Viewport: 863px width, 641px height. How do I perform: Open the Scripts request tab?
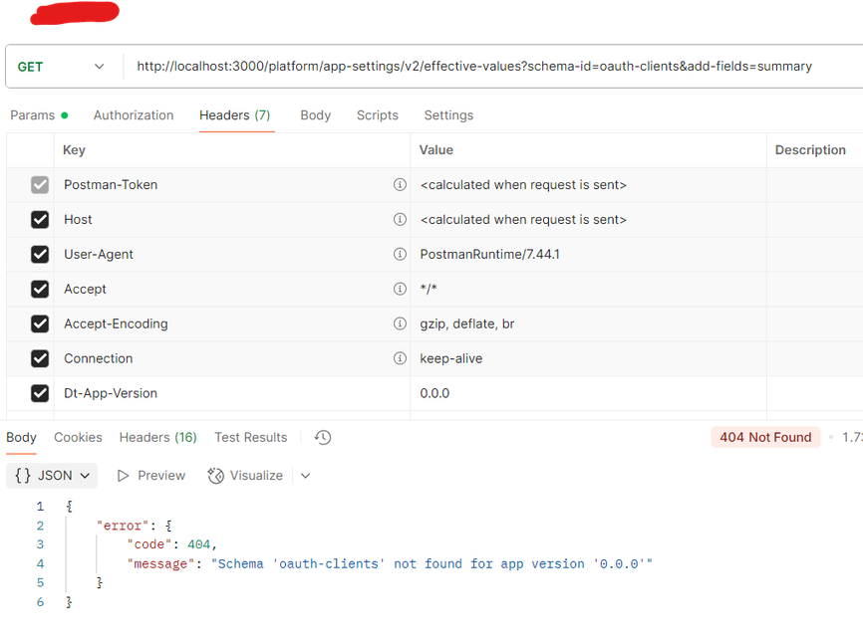(377, 115)
